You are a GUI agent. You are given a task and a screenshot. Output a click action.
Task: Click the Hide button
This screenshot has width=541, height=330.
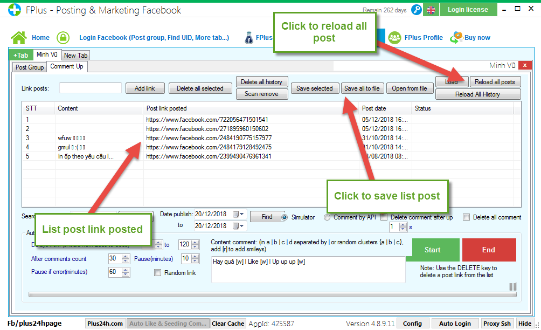(x=525, y=324)
